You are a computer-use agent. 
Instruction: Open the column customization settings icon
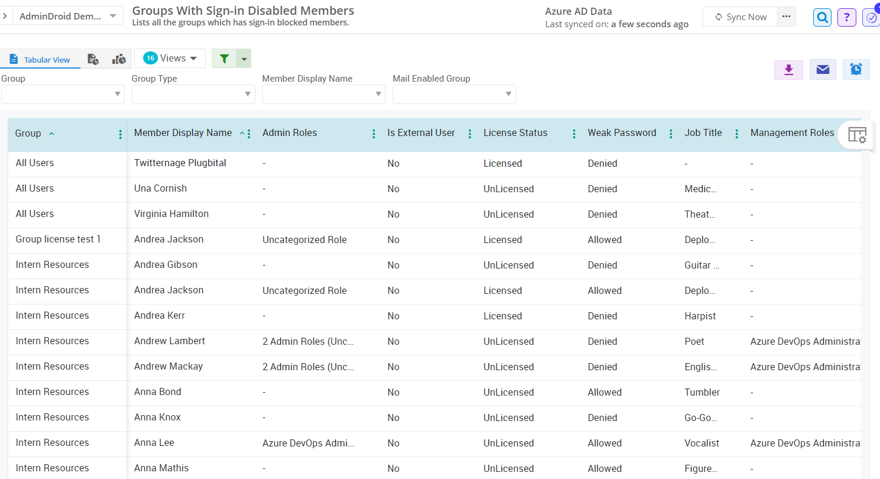[x=857, y=135]
